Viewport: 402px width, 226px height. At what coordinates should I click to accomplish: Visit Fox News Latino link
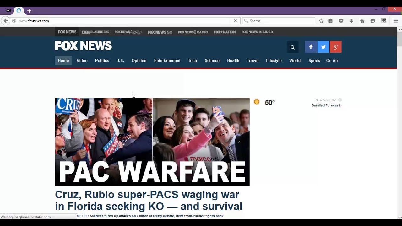pos(128,32)
